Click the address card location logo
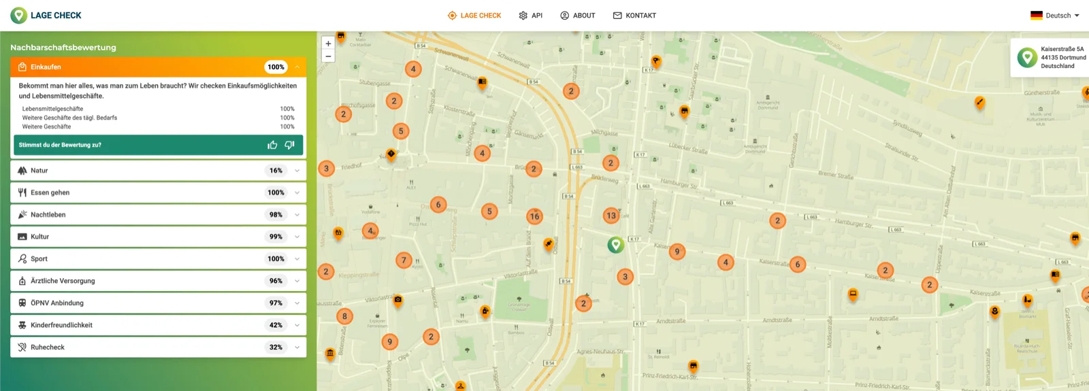This screenshot has height=391, width=1089. pos(1027,57)
